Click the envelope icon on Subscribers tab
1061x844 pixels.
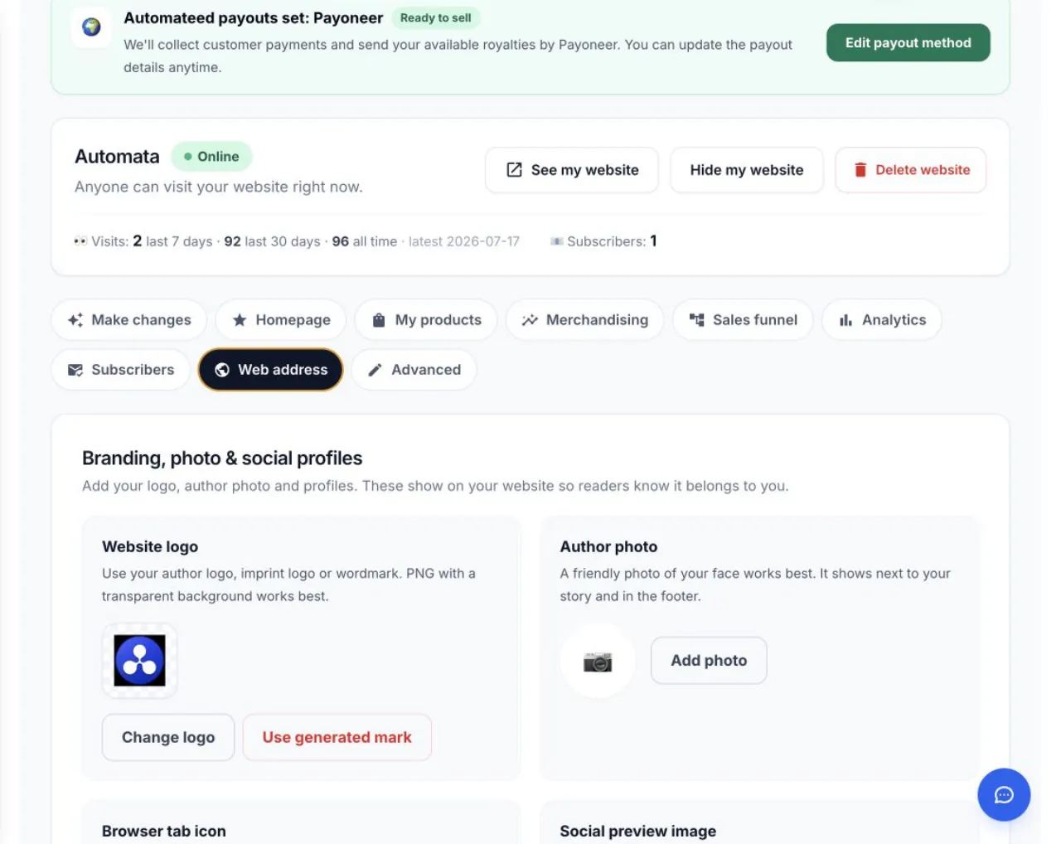click(x=75, y=370)
